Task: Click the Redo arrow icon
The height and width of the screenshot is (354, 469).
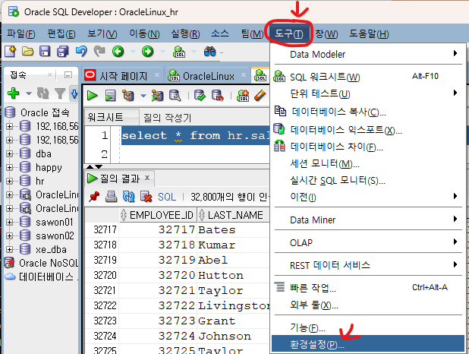Action: [x=99, y=52]
